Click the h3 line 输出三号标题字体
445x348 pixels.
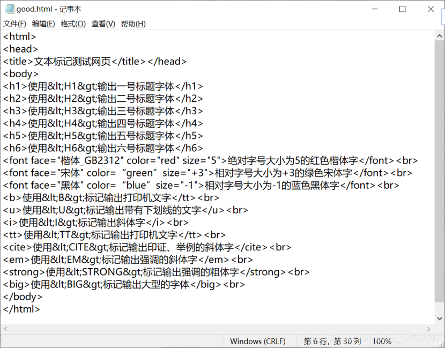(103, 111)
